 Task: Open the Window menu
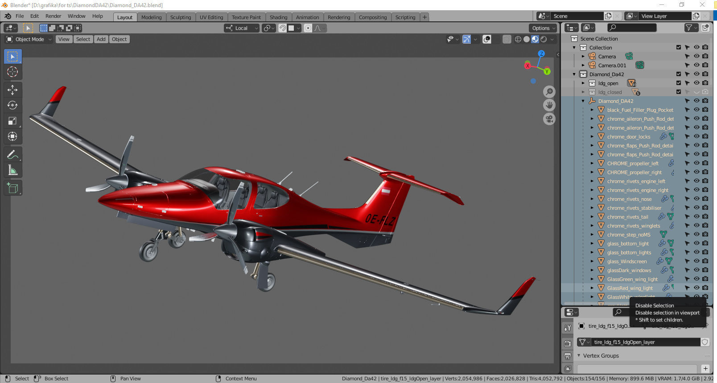[x=76, y=16]
